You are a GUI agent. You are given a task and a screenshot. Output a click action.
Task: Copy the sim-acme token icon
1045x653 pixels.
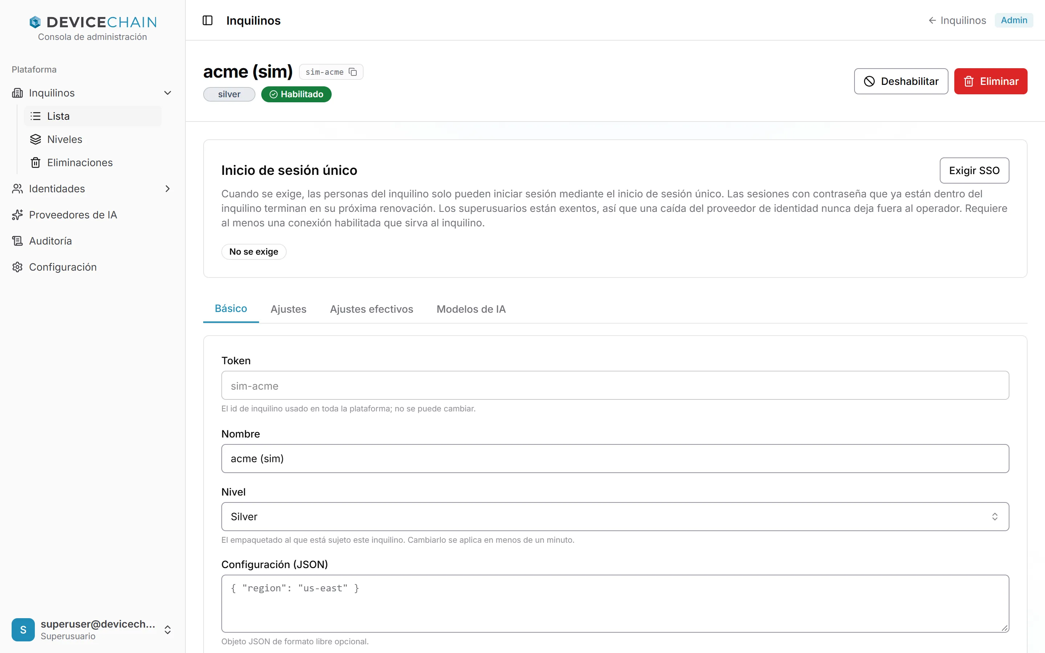[x=353, y=72]
